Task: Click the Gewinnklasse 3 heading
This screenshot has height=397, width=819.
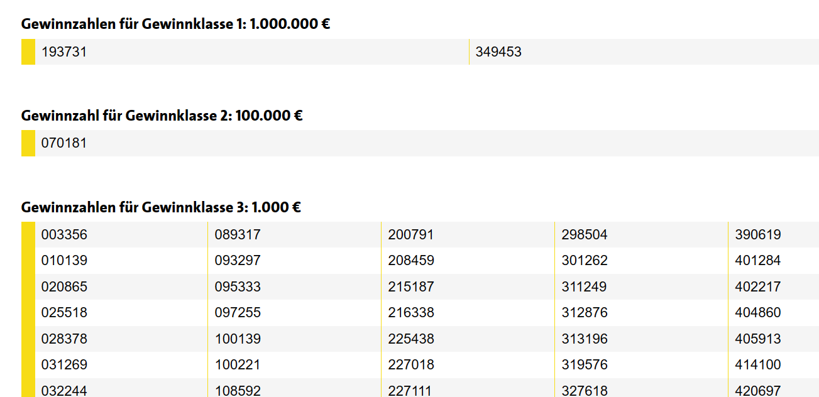Action: point(161,207)
